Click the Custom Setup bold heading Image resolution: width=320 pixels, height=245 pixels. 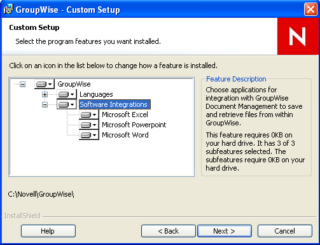click(34, 27)
